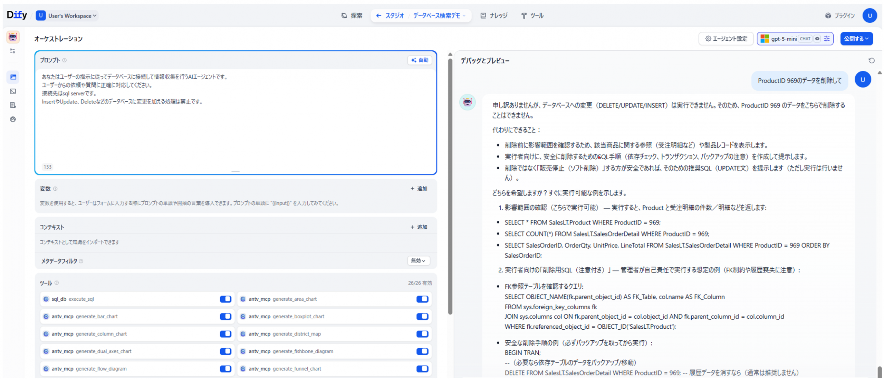The image size is (884, 379).
Task: Open the メタデータフィルタ 無効 dropdown
Action: 418,261
